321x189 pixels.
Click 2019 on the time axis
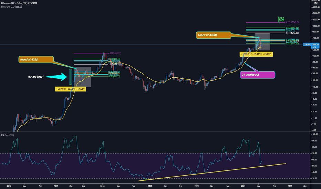click(x=150, y=186)
